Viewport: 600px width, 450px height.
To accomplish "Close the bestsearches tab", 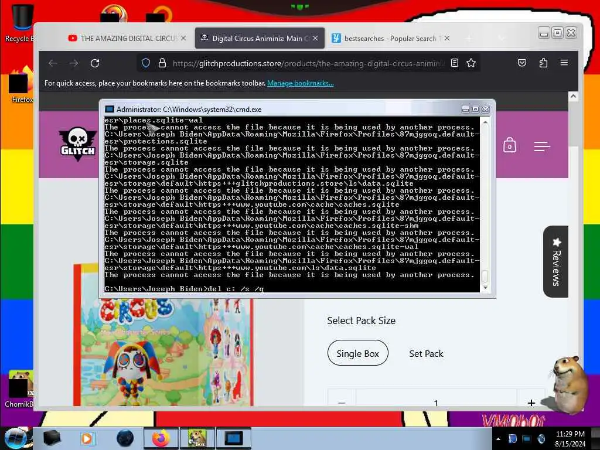I will pyautogui.click(x=447, y=38).
